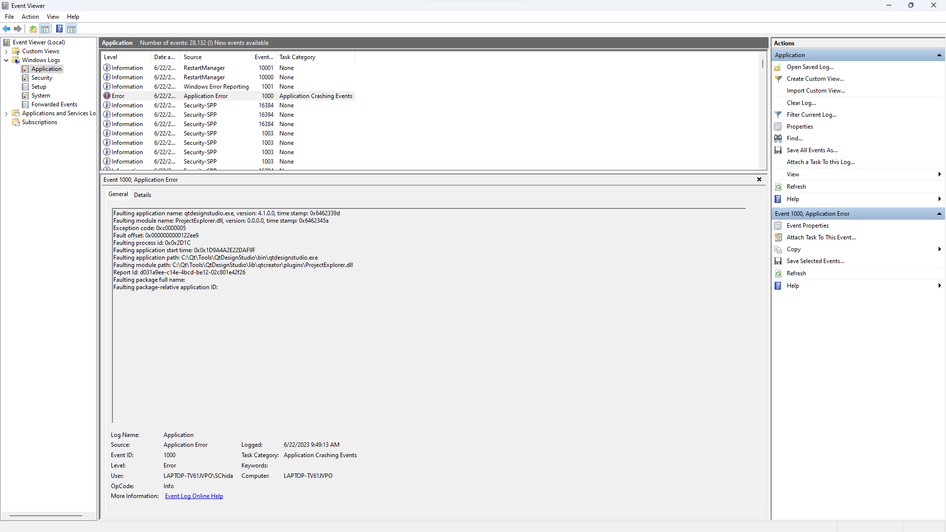Select the Security-SPP event 16394 row
946x532 pixels.
click(228, 115)
